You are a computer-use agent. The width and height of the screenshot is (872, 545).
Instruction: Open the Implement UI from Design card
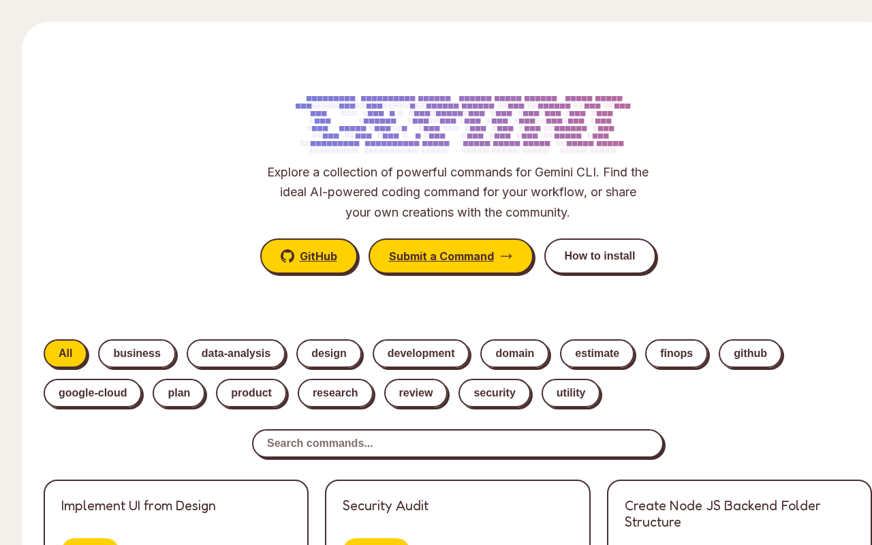tap(176, 512)
